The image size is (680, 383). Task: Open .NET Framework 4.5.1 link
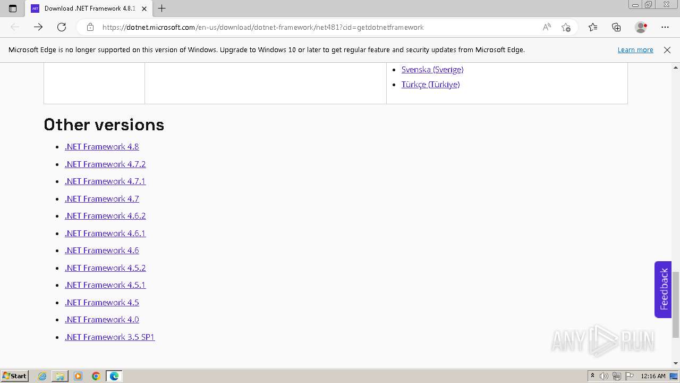click(x=105, y=285)
